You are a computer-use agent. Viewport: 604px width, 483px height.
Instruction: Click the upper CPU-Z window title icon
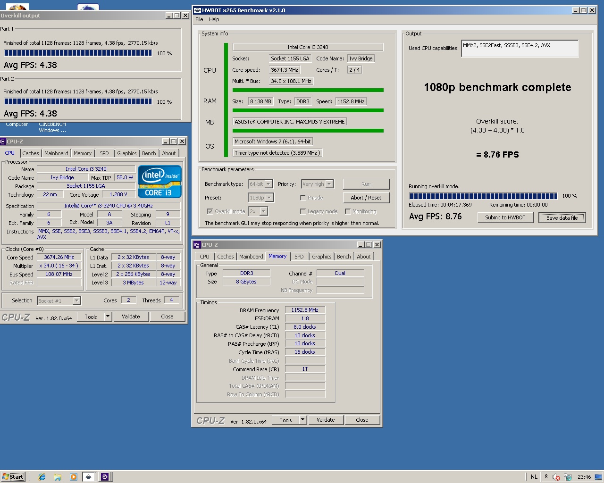pyautogui.click(x=3, y=141)
